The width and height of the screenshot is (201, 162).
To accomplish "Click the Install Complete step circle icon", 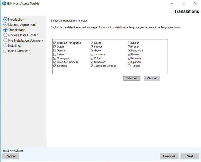I will pyautogui.click(x=5, y=51).
